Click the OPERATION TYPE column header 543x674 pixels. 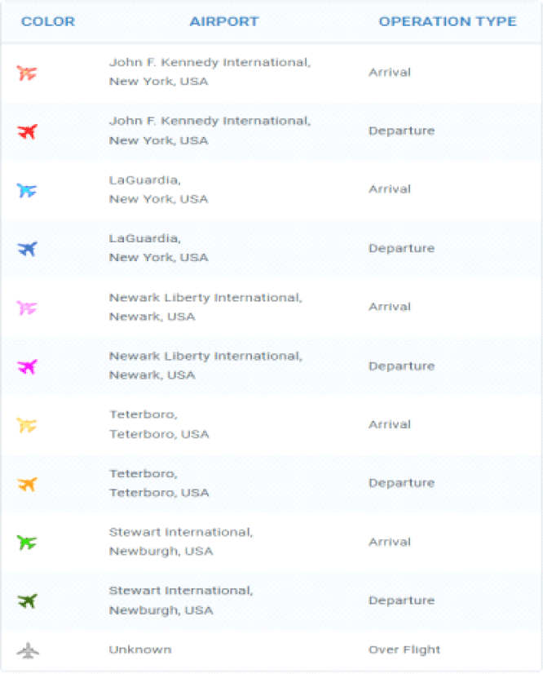448,21
